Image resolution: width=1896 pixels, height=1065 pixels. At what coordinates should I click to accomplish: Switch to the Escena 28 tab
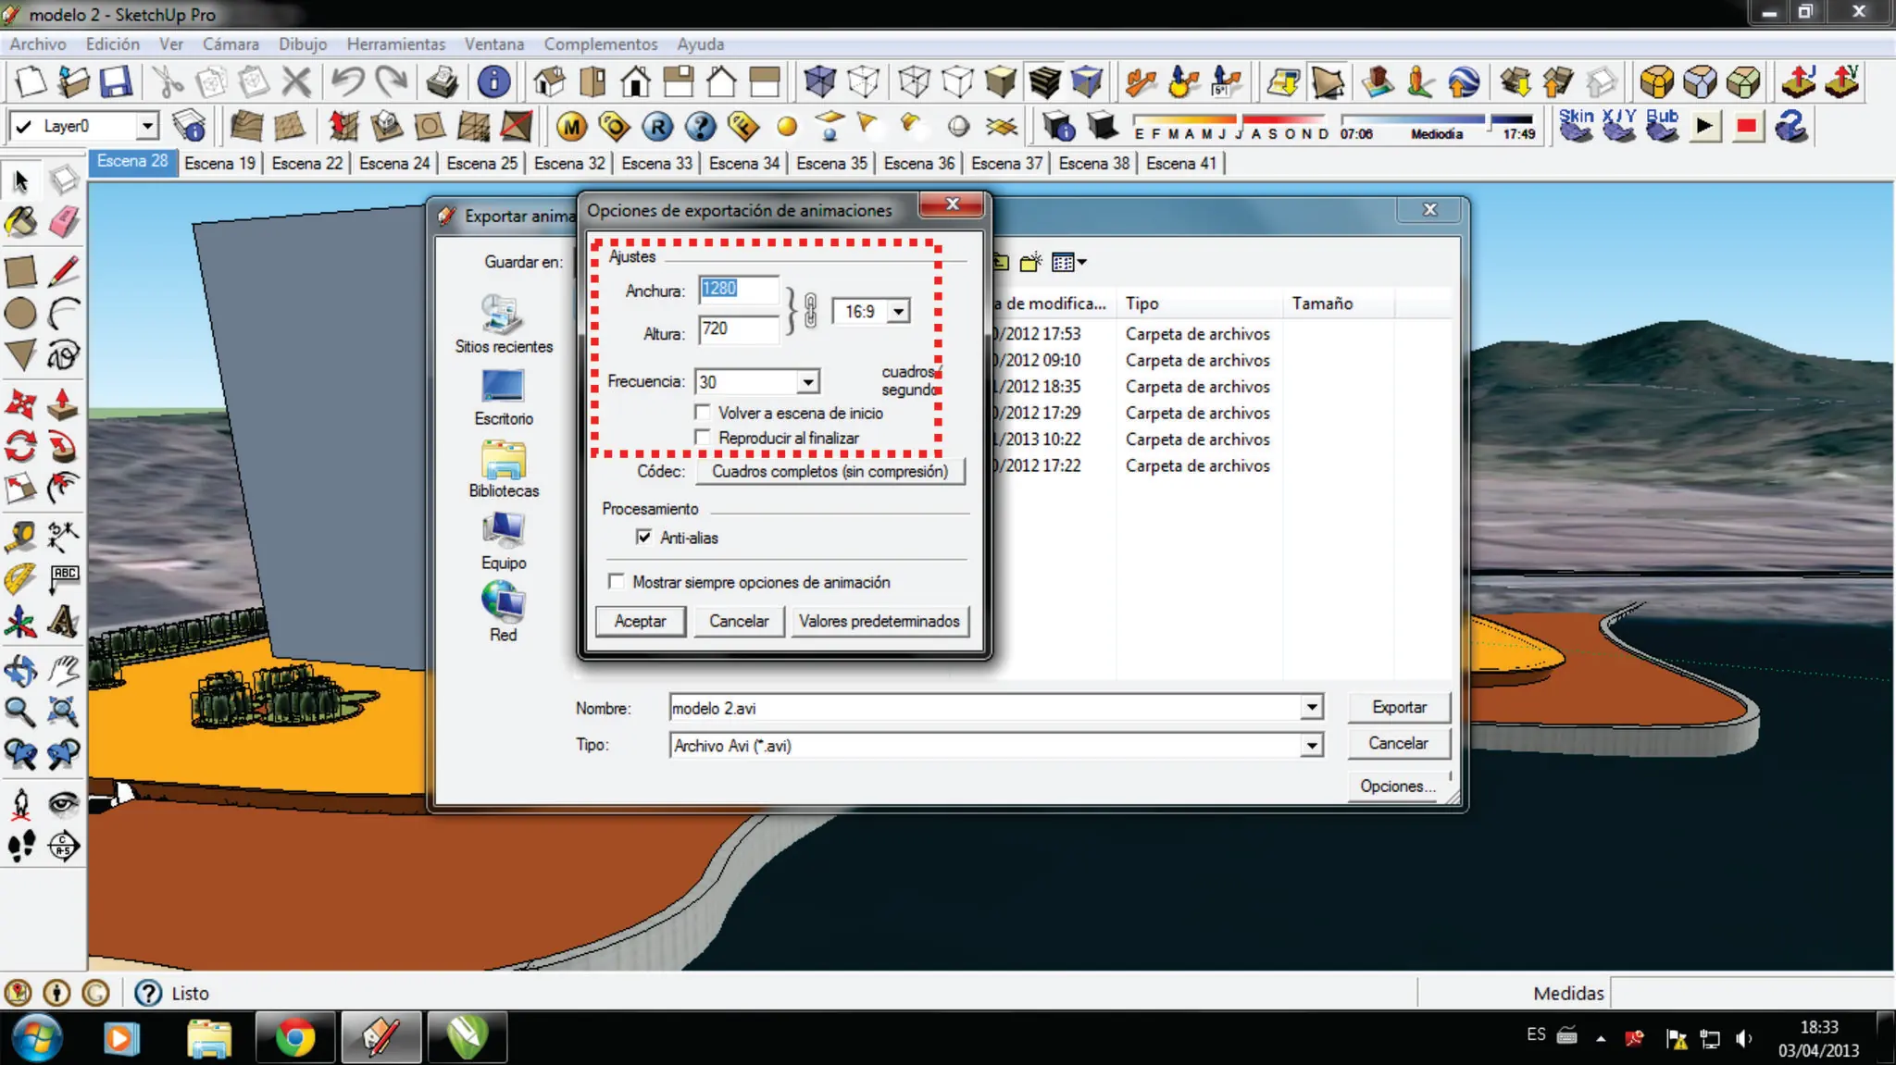(132, 161)
